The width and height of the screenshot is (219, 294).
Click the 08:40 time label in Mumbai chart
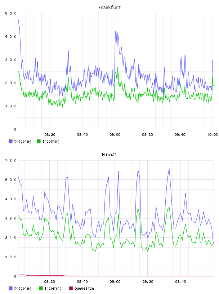[82, 282]
